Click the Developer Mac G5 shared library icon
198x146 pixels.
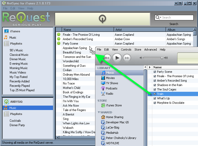point(103,122)
